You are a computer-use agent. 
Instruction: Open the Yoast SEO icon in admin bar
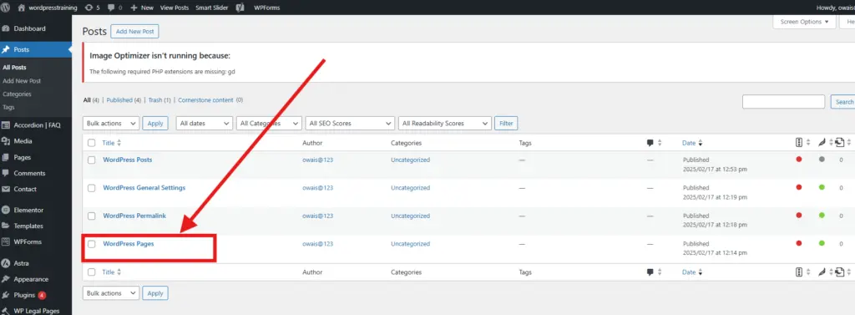click(240, 8)
